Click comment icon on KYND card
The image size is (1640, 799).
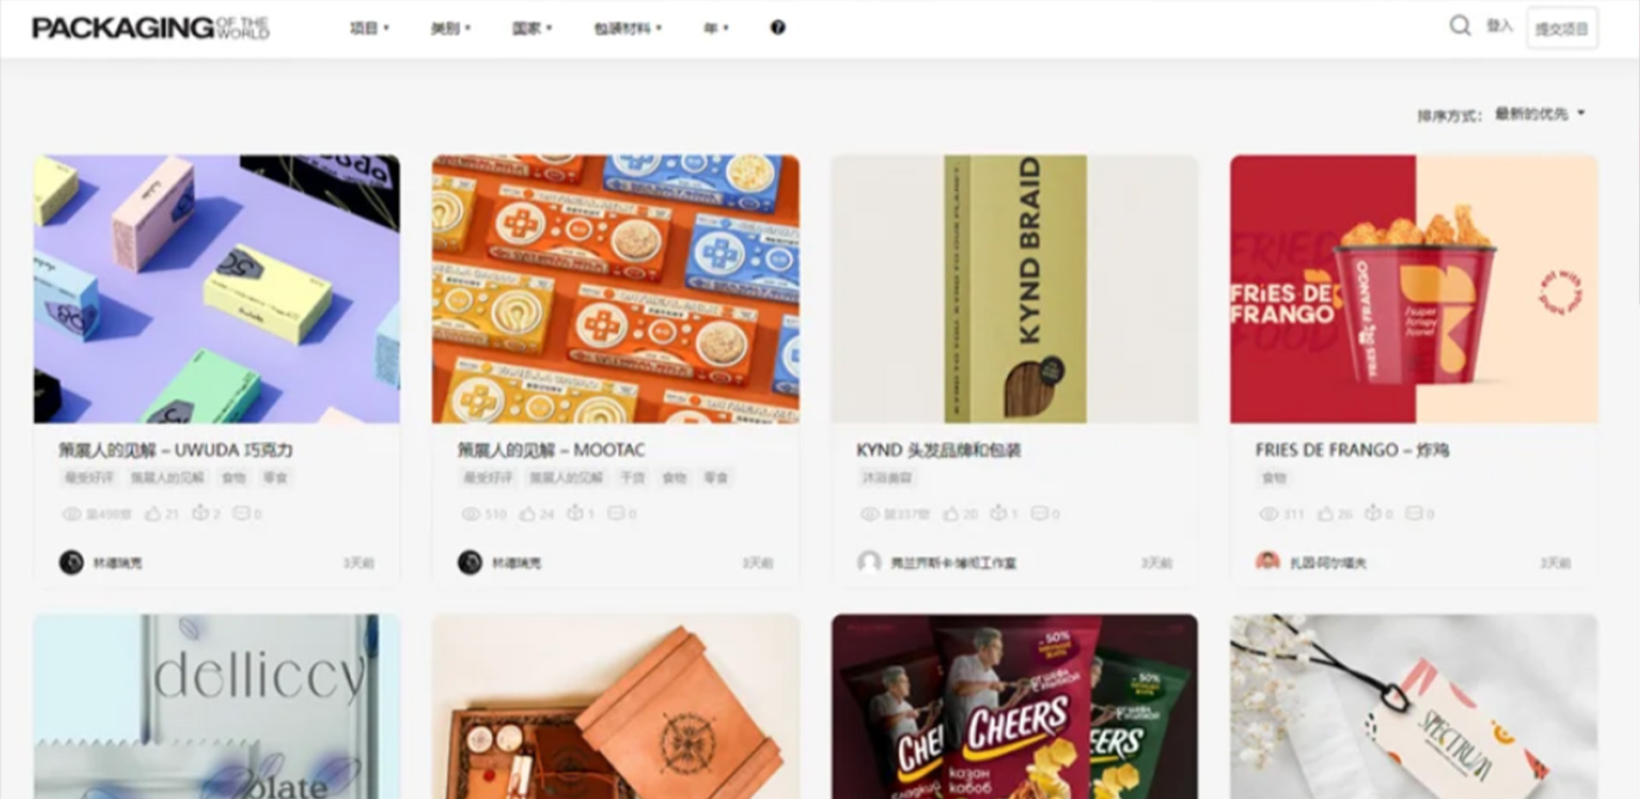click(1040, 514)
